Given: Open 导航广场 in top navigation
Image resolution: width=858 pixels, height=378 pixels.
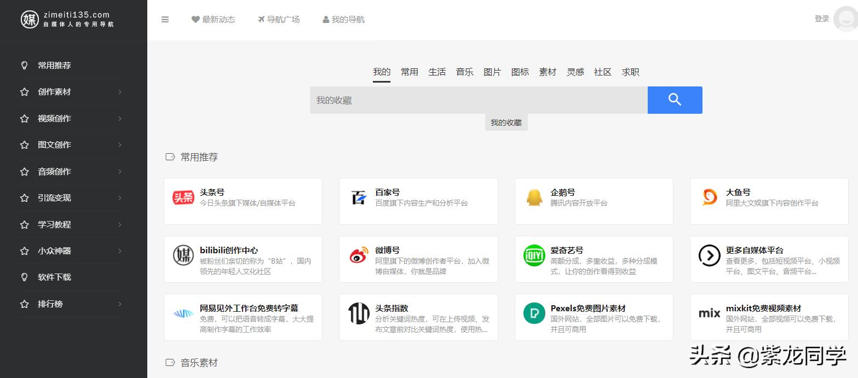Looking at the screenshot, I should [x=279, y=20].
